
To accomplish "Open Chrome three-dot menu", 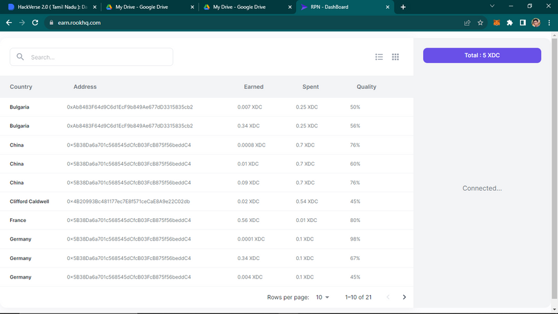I will [549, 22].
